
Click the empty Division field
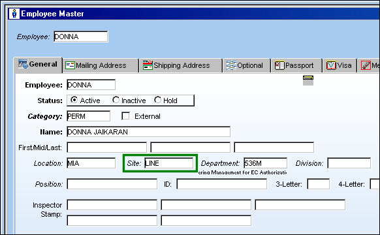coord(349,163)
